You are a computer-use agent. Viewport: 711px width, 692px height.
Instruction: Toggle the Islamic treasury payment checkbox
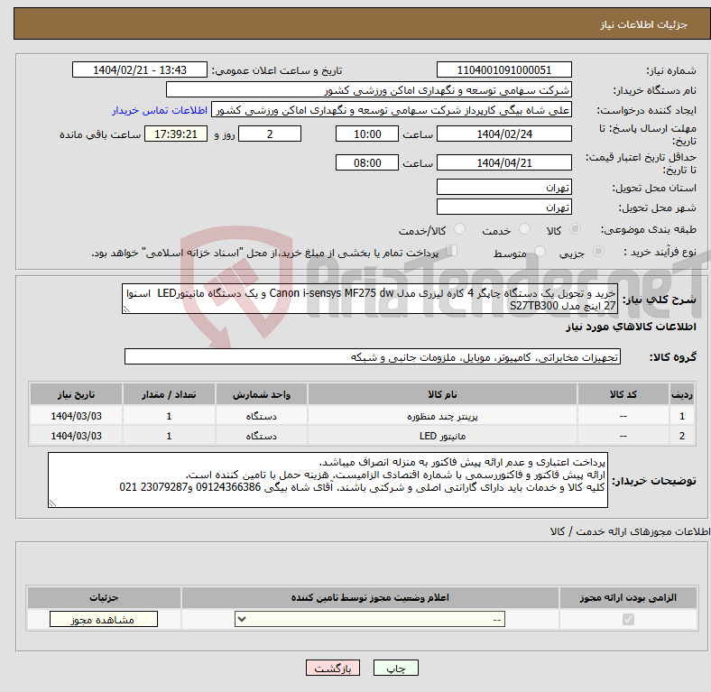[x=452, y=251]
